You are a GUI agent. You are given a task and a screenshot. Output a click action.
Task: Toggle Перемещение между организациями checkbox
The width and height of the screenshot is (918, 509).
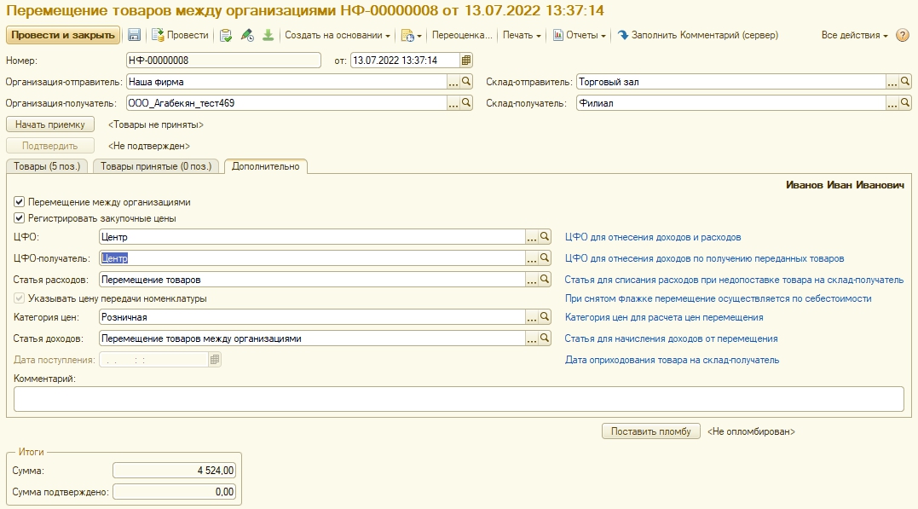(x=20, y=203)
